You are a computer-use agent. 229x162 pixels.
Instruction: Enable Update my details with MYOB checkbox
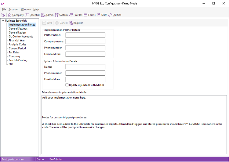point(67,85)
